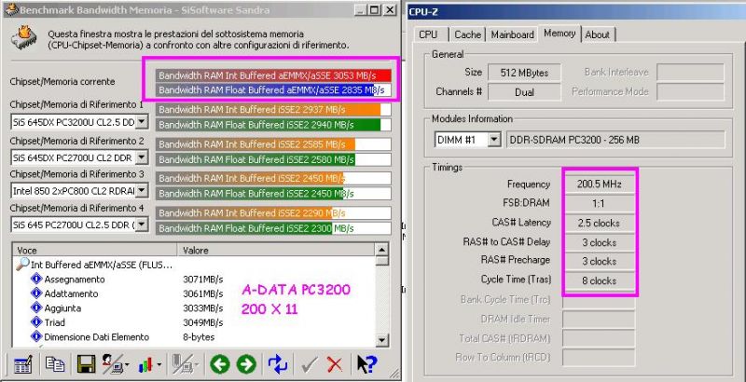The width and height of the screenshot is (746, 382).
Task: Click results list scrollbar down arrow
Action: coord(382,339)
